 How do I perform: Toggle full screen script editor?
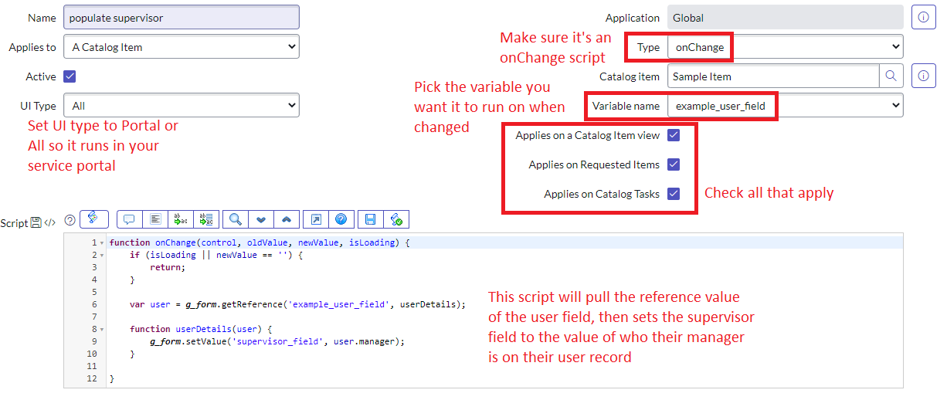point(316,219)
